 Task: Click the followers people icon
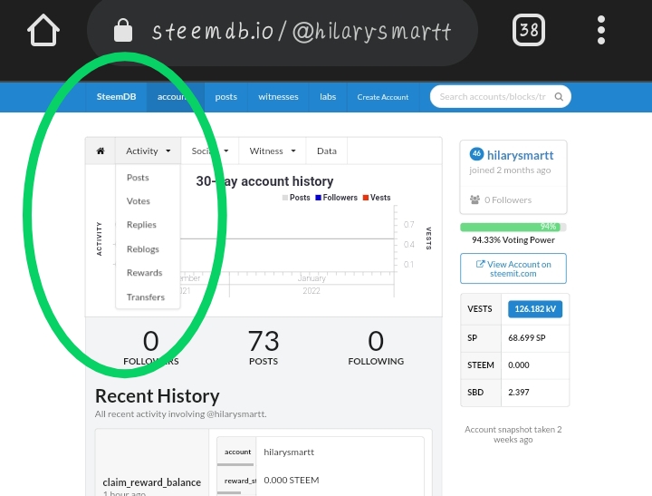click(475, 199)
